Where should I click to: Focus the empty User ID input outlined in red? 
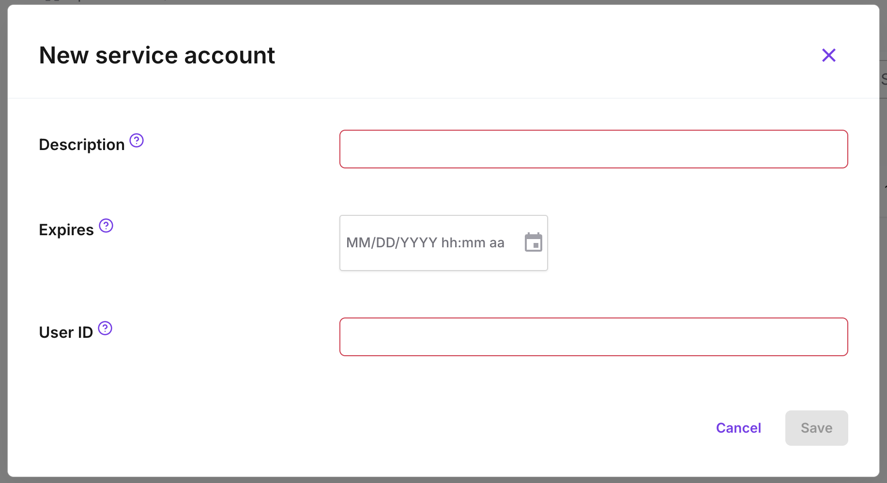(x=594, y=336)
